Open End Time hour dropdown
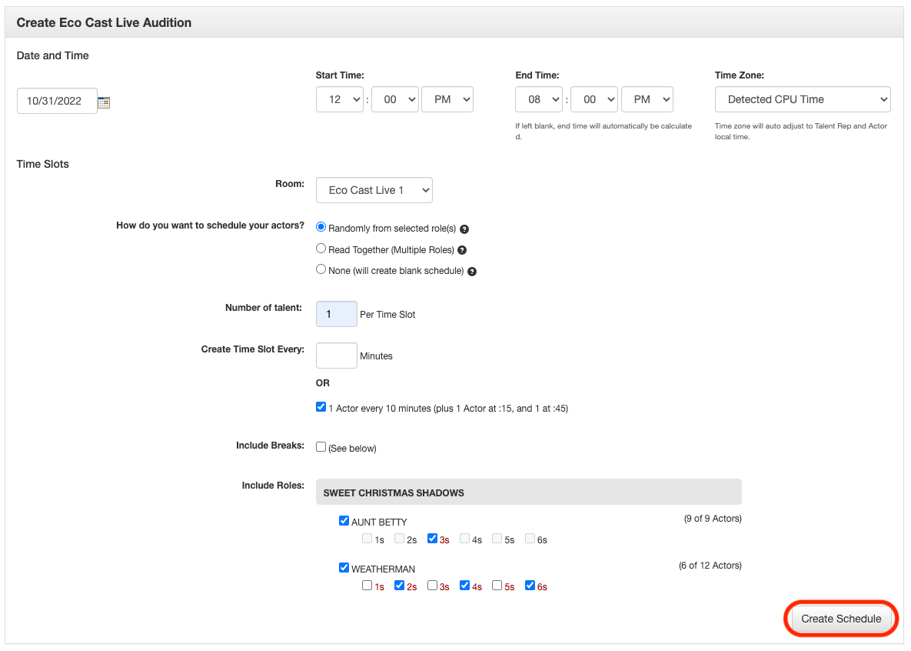Image resolution: width=911 pixels, height=651 pixels. point(539,99)
